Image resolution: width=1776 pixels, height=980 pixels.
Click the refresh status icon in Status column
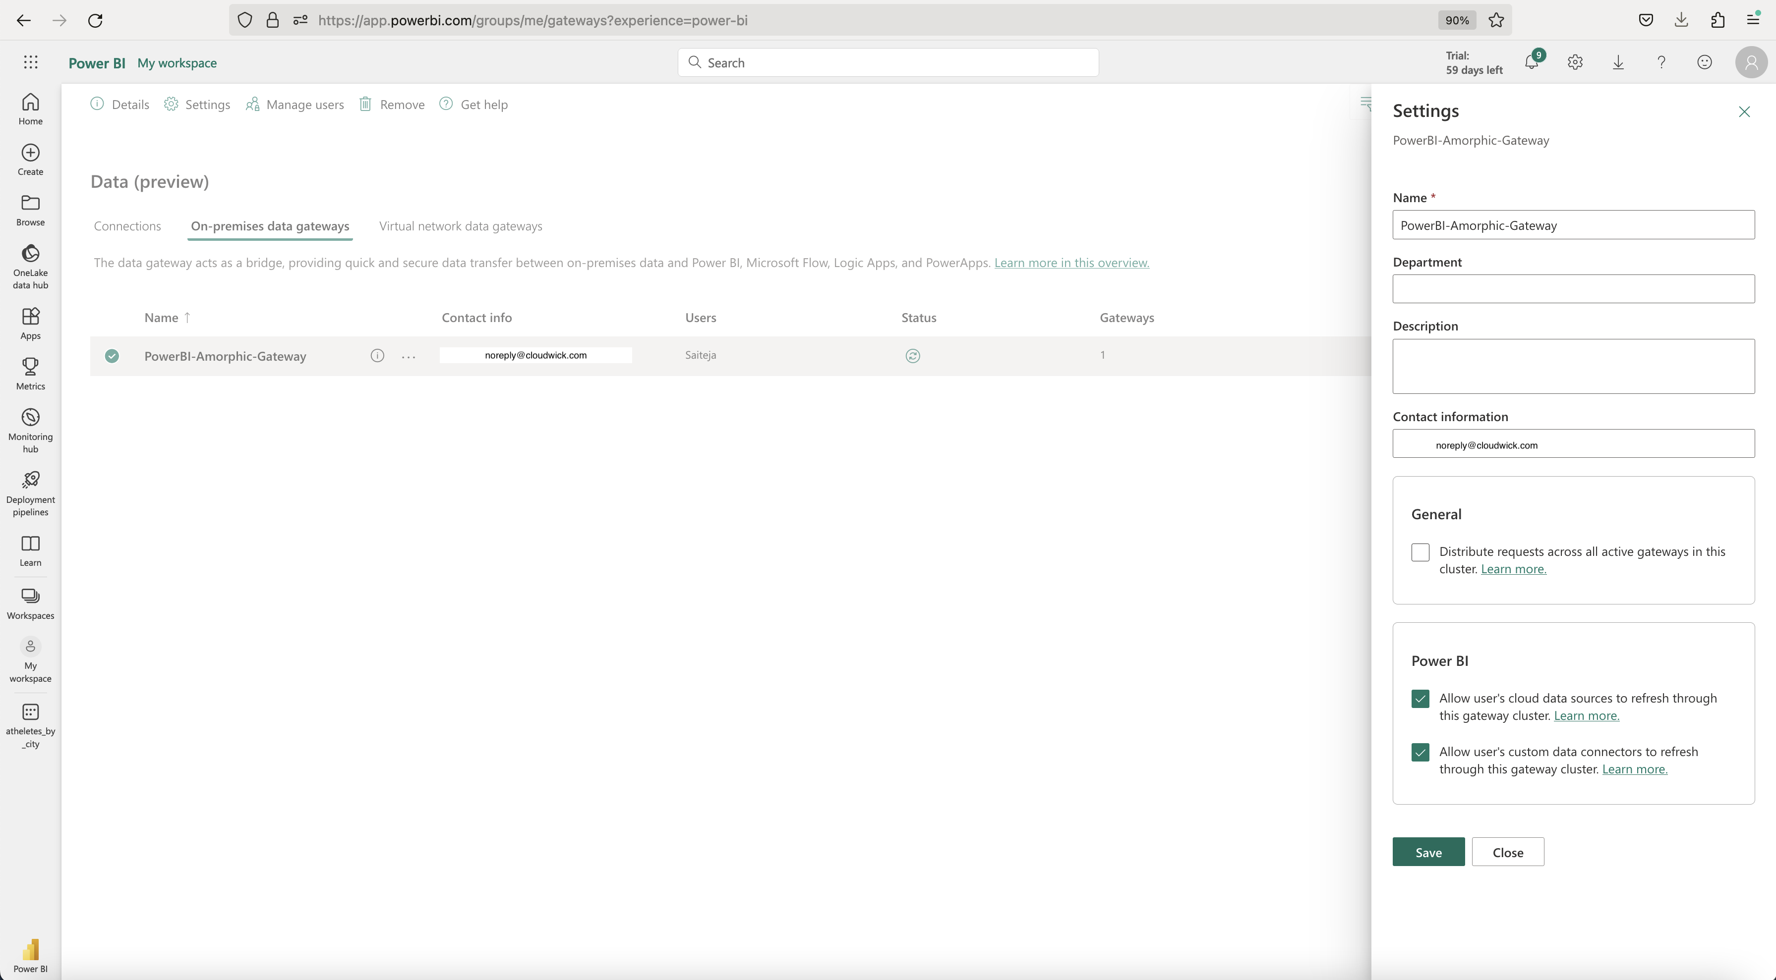913,356
